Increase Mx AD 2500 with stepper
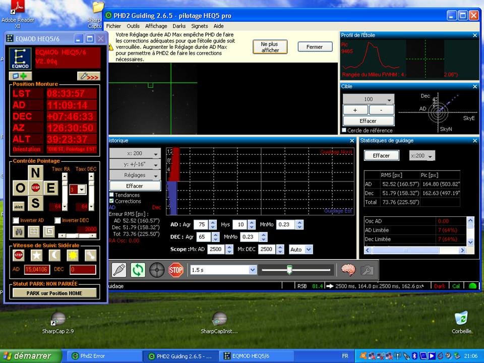 pyautogui.click(x=229, y=247)
